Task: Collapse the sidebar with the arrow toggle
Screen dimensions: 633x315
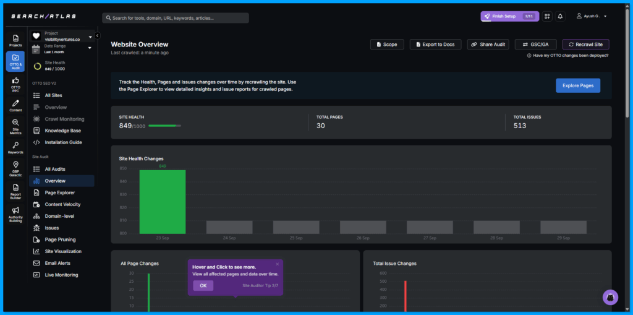Action: pos(97,35)
